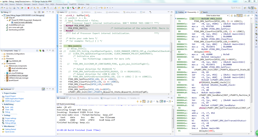This screenshot has height=137, width=258.
Task: Click the External Tools run icon
Action: click(73, 8)
